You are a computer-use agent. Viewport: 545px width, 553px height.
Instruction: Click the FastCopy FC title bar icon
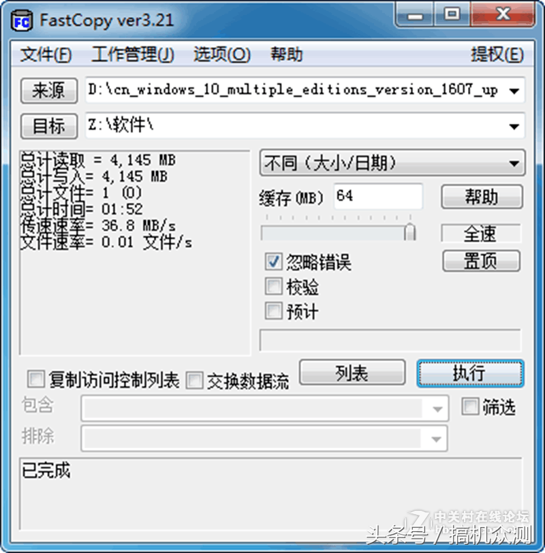[22, 21]
